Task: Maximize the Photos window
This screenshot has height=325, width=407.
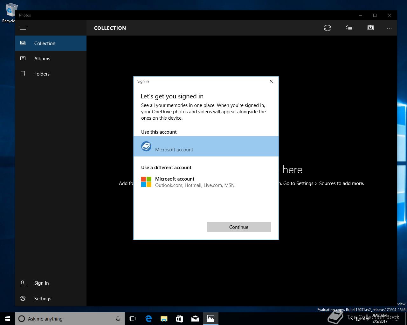Action: (x=375, y=15)
